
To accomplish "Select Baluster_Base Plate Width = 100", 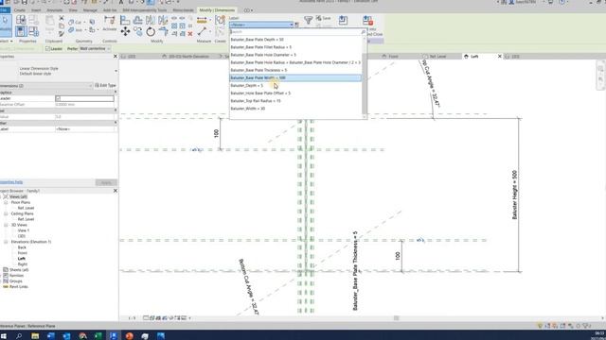I will [295, 77].
